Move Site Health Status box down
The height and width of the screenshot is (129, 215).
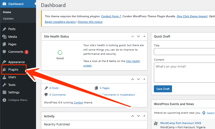(x=138, y=36)
